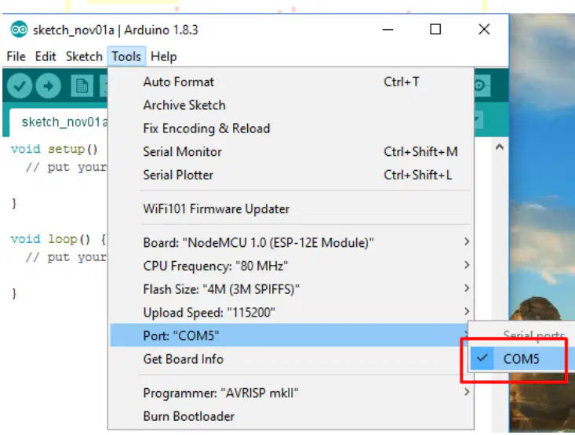Expand the Programmer AVRISP mkII submenu
This screenshot has height=435, width=575.
coord(292,393)
